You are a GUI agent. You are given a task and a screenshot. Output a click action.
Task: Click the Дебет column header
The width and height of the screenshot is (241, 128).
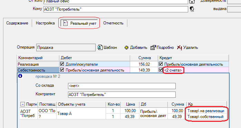(x=95, y=58)
